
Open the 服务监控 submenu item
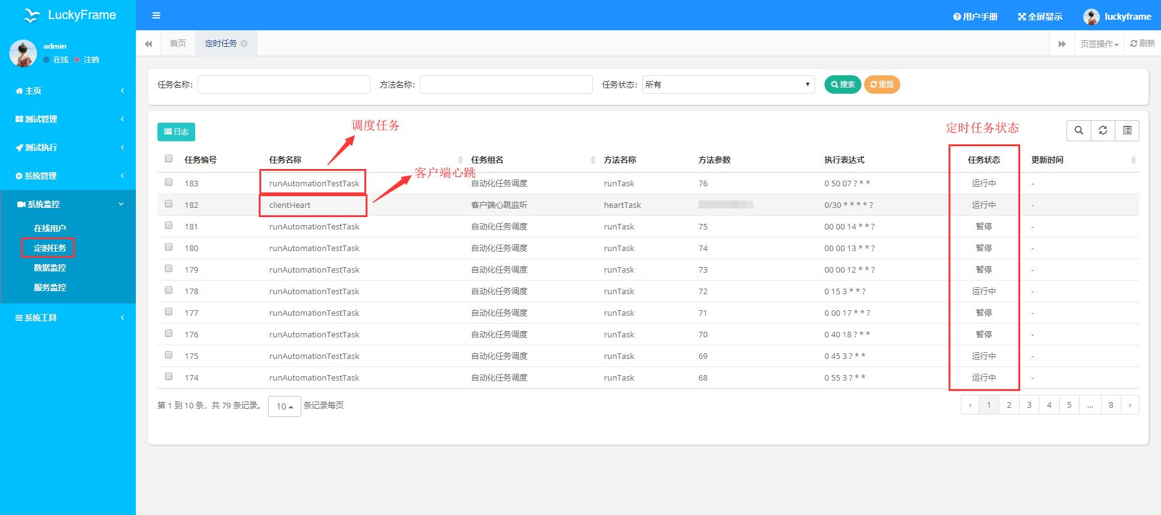(49, 287)
